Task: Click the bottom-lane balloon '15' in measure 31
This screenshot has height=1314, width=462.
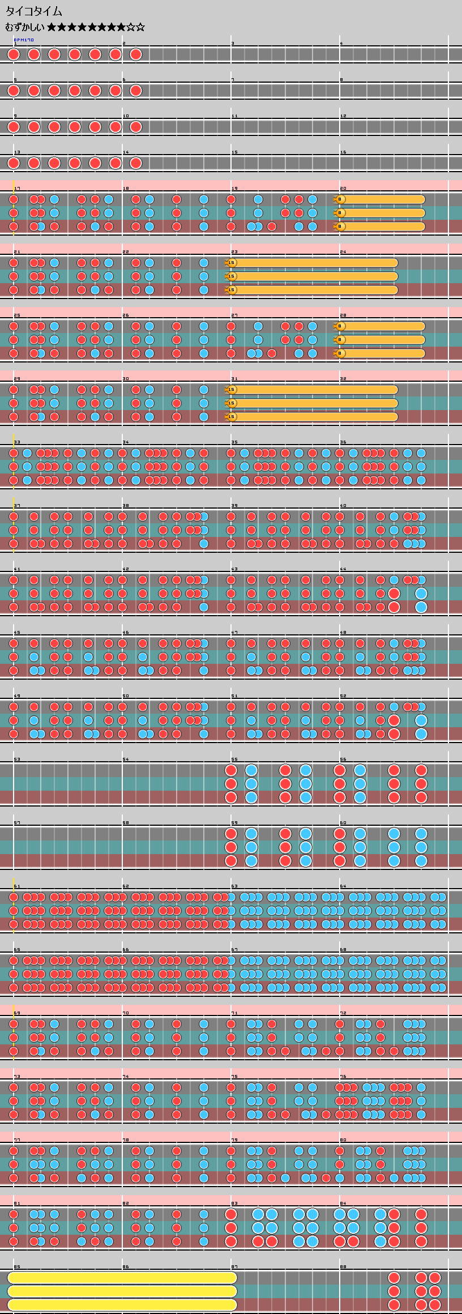Action: tap(231, 417)
